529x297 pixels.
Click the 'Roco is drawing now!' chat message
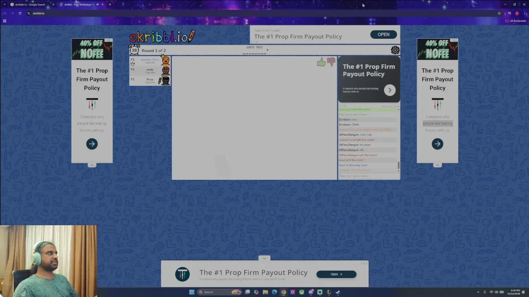point(353,165)
